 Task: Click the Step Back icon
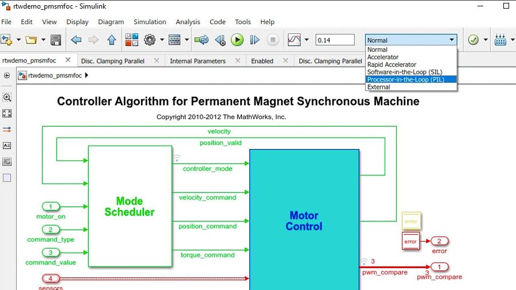[x=220, y=40]
